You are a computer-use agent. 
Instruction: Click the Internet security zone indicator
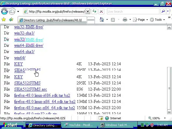pos(113,118)
